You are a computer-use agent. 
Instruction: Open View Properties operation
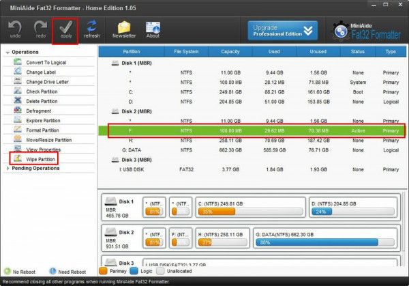pos(44,149)
